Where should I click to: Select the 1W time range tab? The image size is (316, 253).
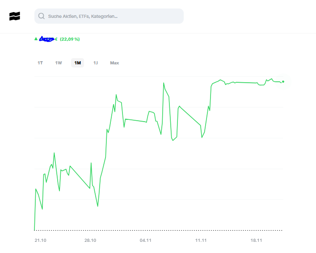(x=59, y=63)
